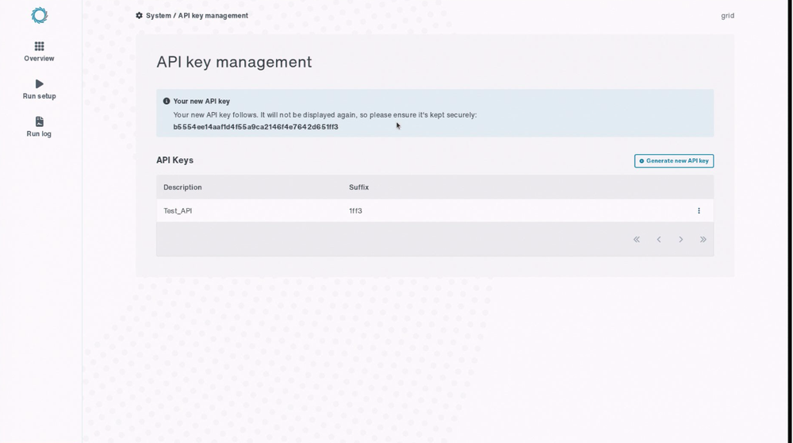Sort by Description column header
793x443 pixels.
[x=182, y=187]
